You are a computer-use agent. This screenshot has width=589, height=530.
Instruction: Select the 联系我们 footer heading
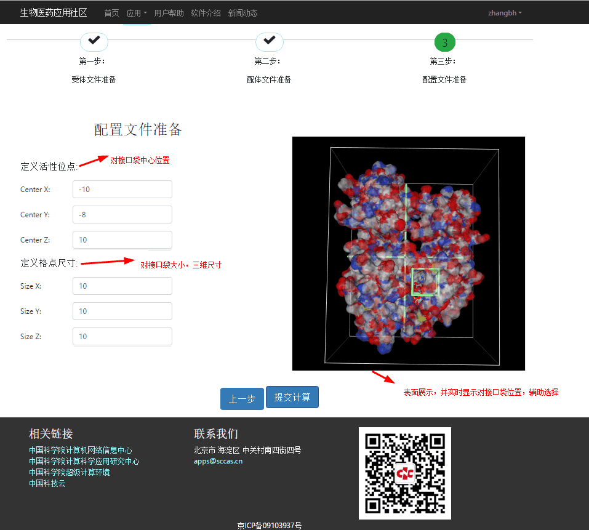(x=216, y=434)
